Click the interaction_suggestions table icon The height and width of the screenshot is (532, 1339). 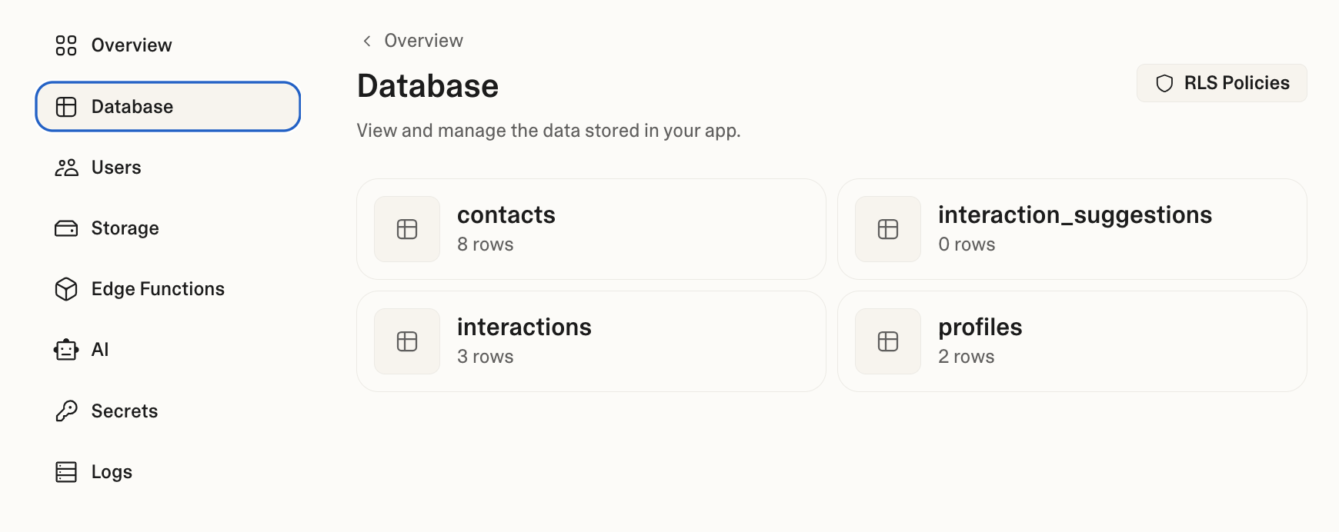point(888,229)
